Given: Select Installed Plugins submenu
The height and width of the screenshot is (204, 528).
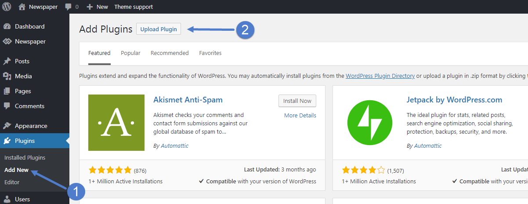Looking at the screenshot, I should click(25, 157).
